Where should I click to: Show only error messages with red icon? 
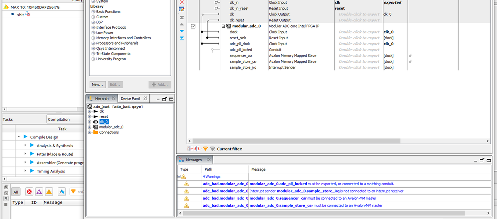click(29, 191)
